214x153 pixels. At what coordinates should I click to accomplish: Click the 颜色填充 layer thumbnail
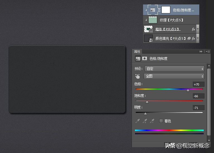point(148,38)
